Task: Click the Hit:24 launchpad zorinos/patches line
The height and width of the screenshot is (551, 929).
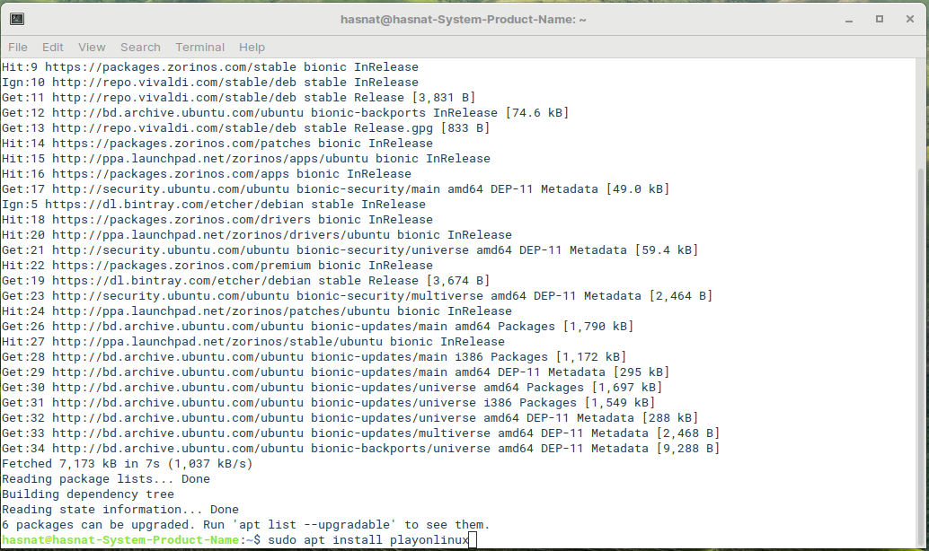Action: click(257, 311)
